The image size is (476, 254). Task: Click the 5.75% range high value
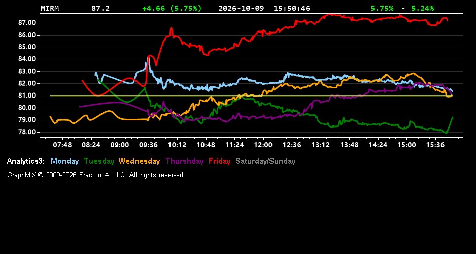tap(382, 9)
